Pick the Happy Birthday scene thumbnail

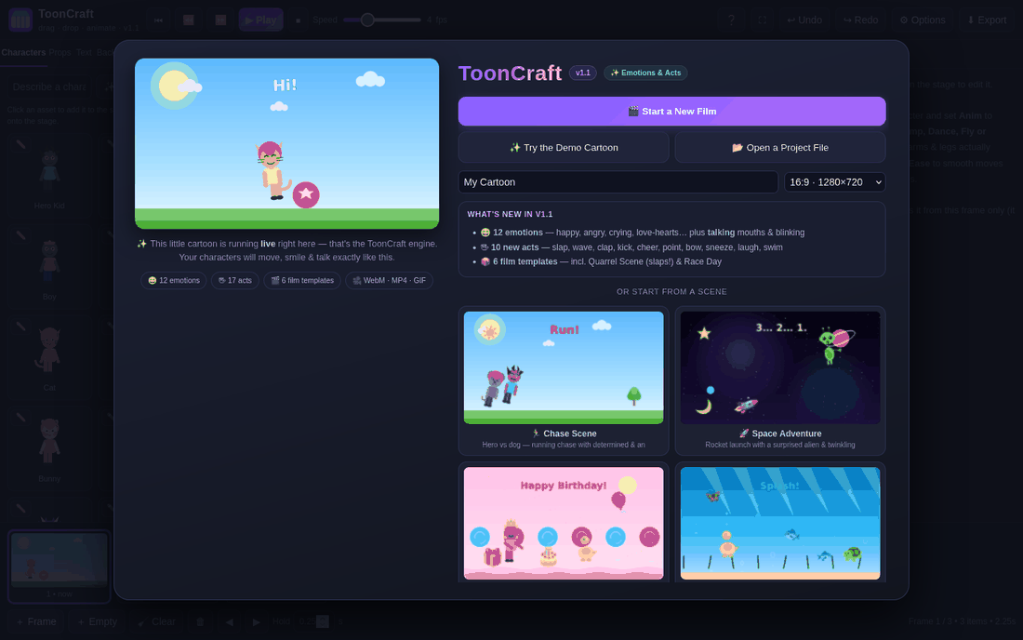tap(564, 523)
